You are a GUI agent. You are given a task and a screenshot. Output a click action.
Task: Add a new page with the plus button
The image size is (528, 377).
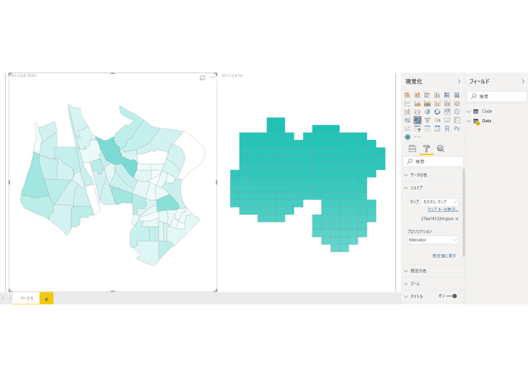[x=46, y=299]
